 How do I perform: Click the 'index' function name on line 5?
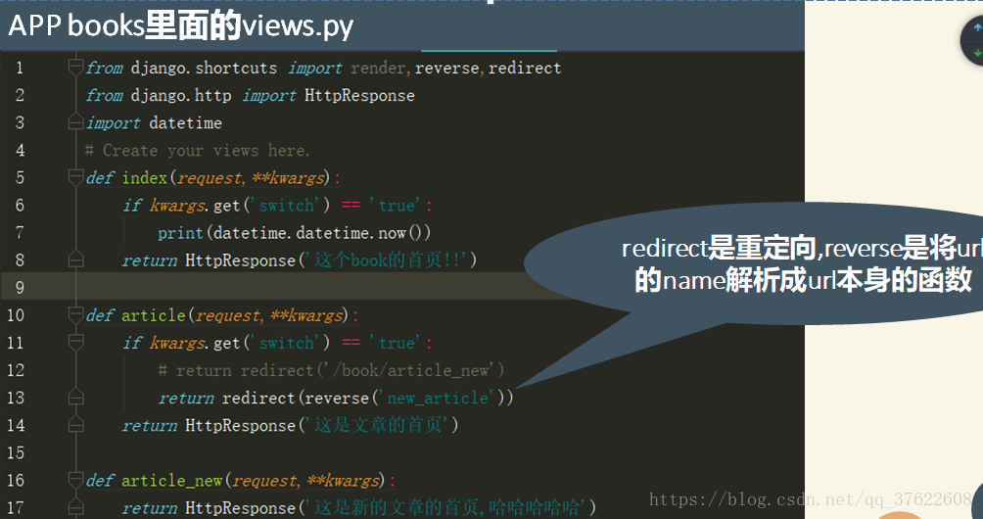tap(144, 178)
